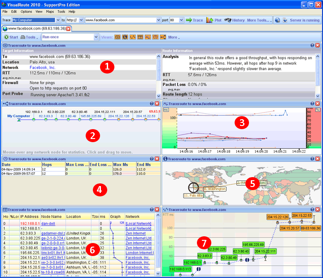Screen dimensions: 323x278
Task: Open the File menu
Action: tap(5, 12)
